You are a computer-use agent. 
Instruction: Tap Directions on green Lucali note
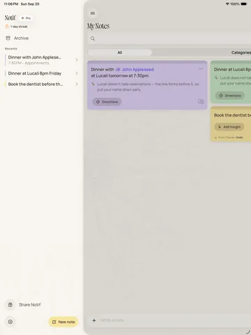click(230, 96)
